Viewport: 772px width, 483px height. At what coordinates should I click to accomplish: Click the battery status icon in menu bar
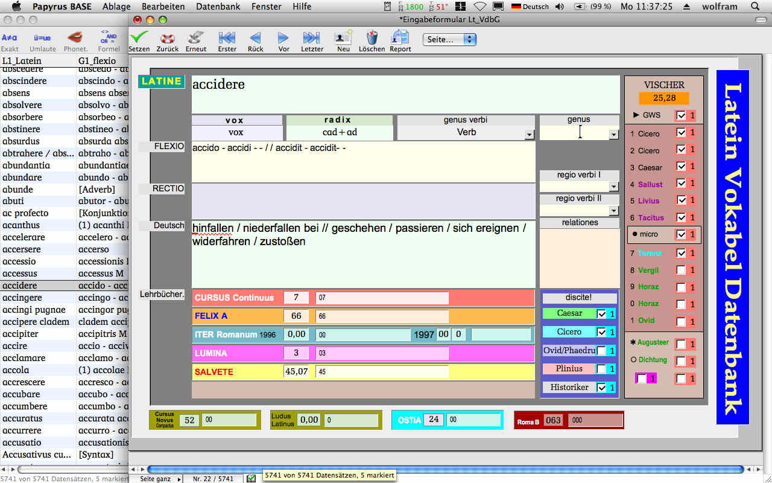581,7
